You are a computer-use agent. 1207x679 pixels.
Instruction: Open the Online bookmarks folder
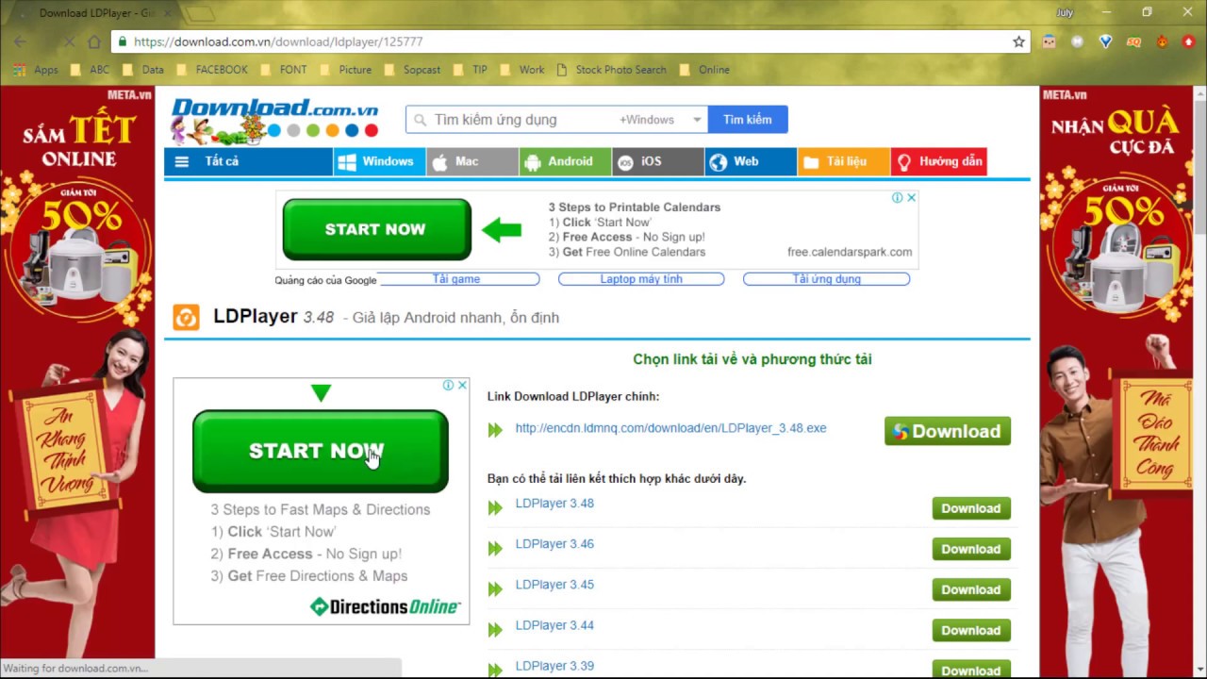pos(703,70)
